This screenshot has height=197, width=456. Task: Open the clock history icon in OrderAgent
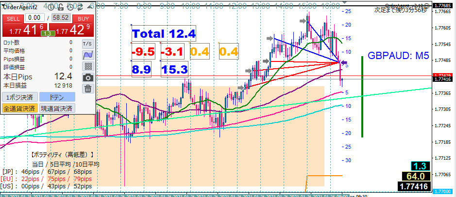pyautogui.click(x=71, y=7)
